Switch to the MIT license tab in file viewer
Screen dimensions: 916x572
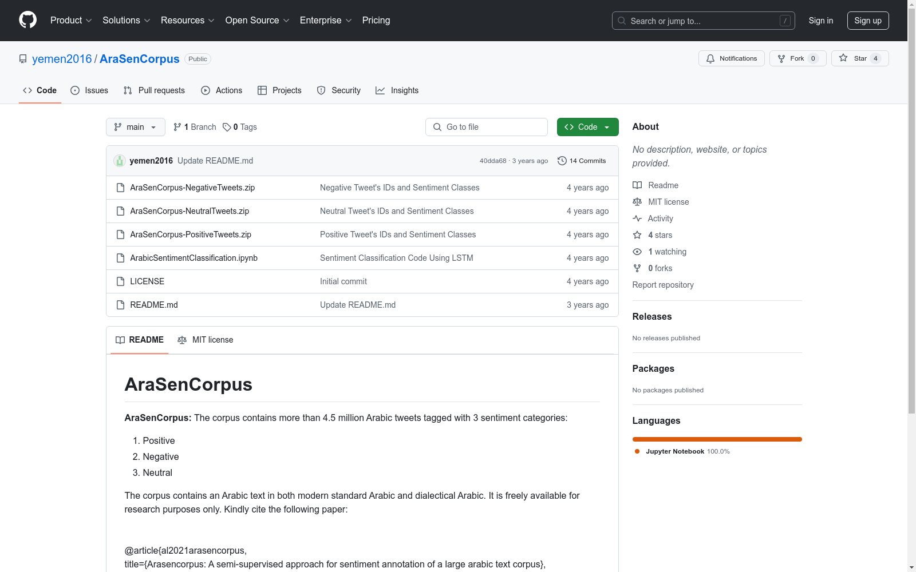(206, 340)
